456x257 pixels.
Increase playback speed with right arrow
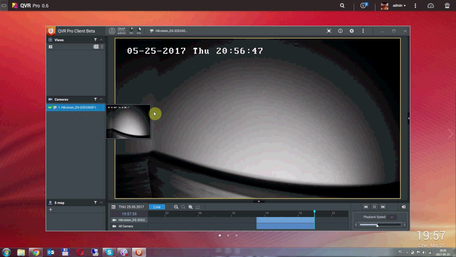coord(404,225)
